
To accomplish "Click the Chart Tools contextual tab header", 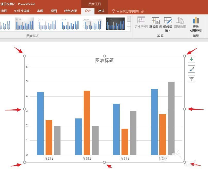I will click(x=95, y=4).
